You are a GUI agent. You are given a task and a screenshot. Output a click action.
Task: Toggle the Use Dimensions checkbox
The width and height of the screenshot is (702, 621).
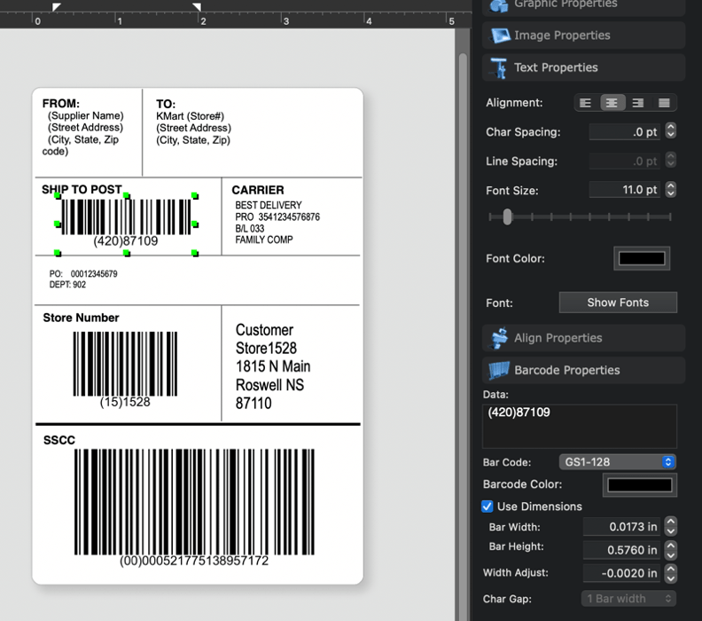click(x=487, y=507)
